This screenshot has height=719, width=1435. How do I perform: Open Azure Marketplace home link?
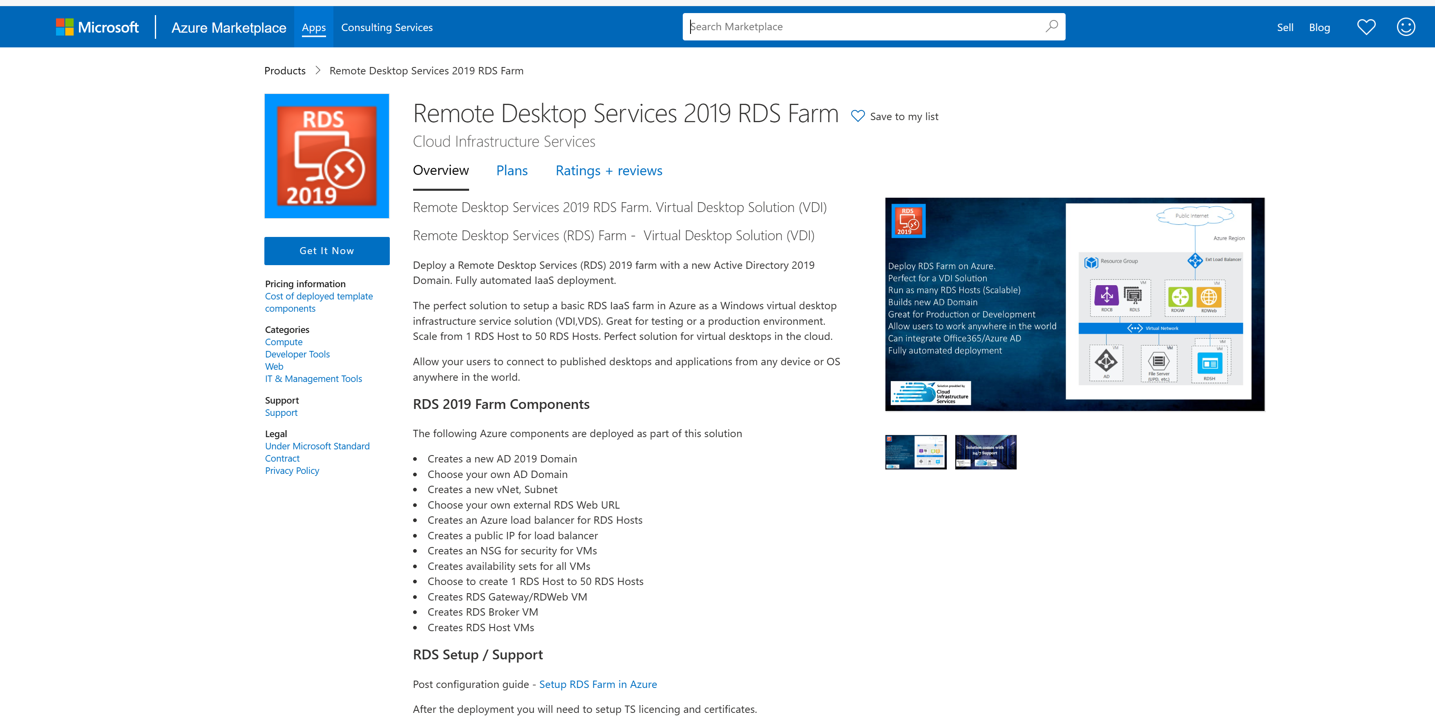(228, 27)
